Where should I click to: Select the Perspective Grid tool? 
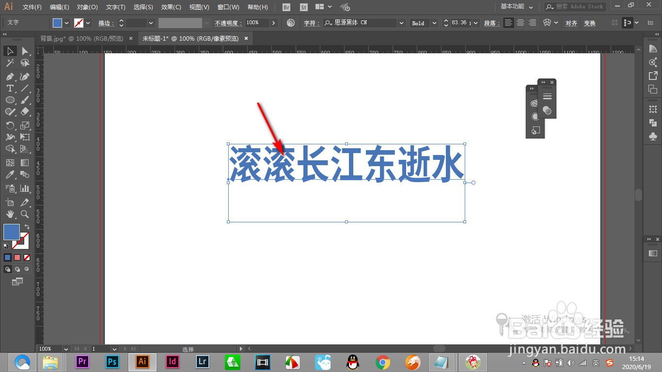(x=25, y=149)
